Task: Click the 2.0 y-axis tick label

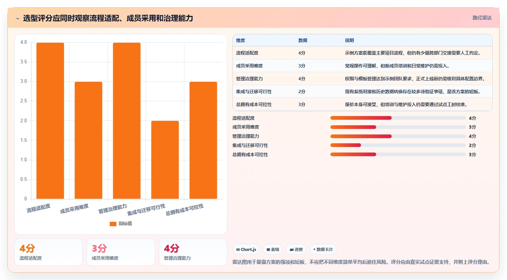Action: (x=24, y=121)
